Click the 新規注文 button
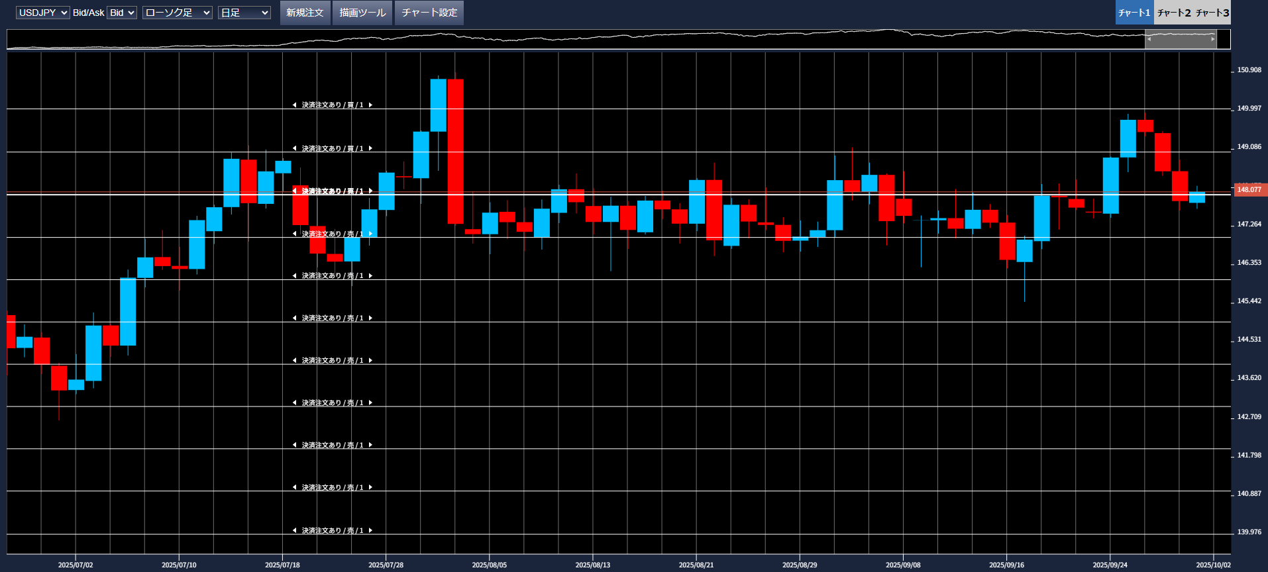This screenshot has height=572, width=1268. [305, 13]
